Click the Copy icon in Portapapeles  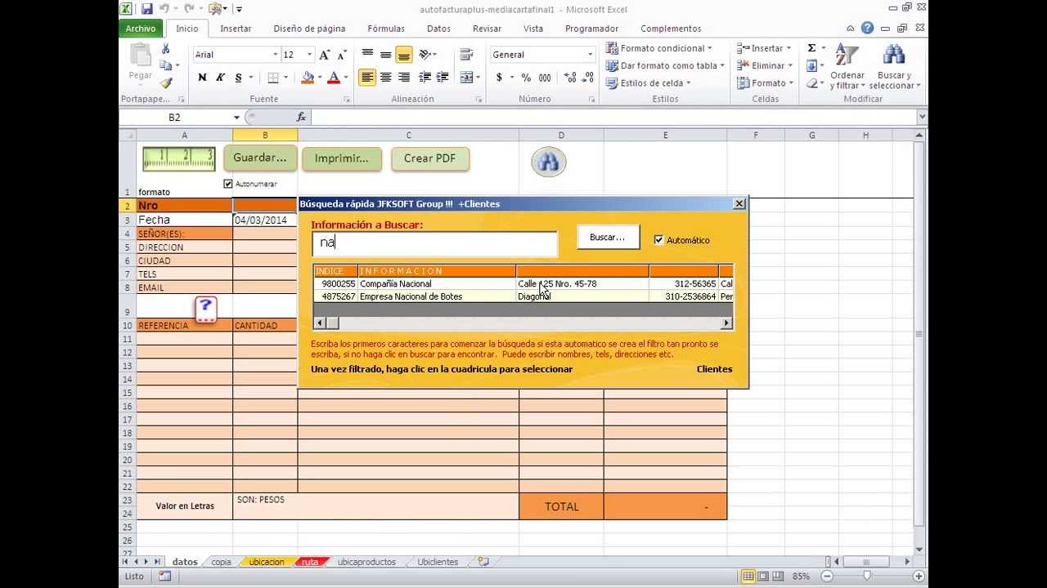pos(166,66)
